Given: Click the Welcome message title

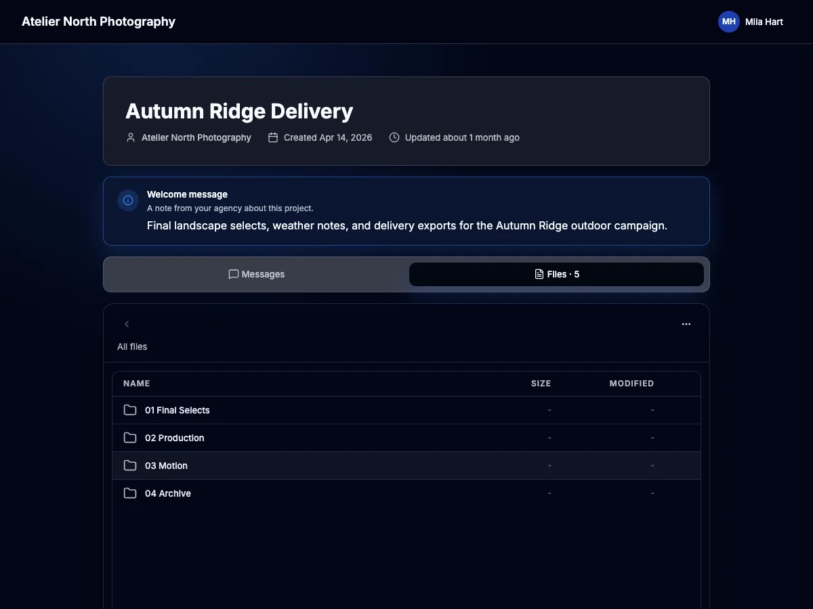Looking at the screenshot, I should click(187, 194).
